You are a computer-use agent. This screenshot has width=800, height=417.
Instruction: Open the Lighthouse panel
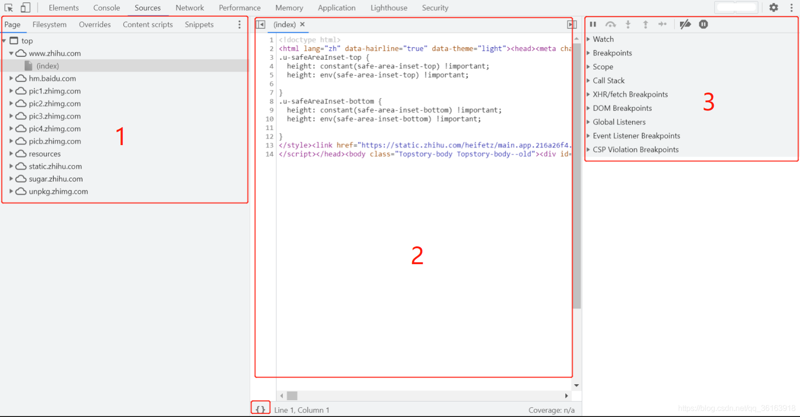tap(389, 8)
